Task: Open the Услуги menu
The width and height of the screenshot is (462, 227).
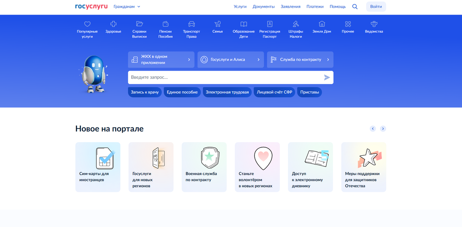Action: coord(240,7)
